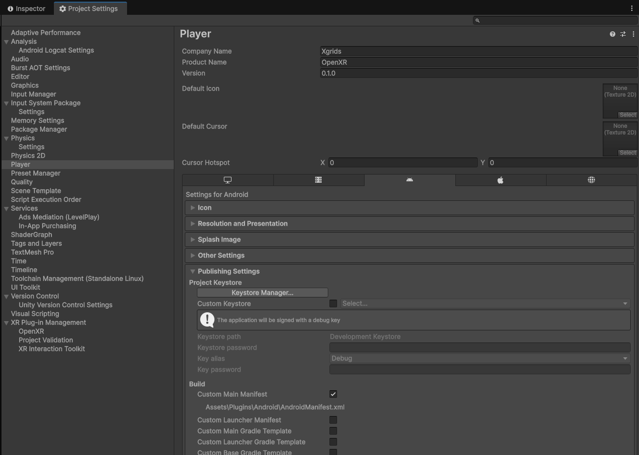Select the Apple iOS platform tab
Image resolution: width=639 pixels, height=455 pixels.
click(500, 179)
